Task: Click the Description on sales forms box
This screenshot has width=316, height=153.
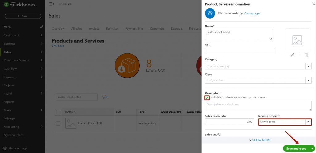Action: coord(258,106)
